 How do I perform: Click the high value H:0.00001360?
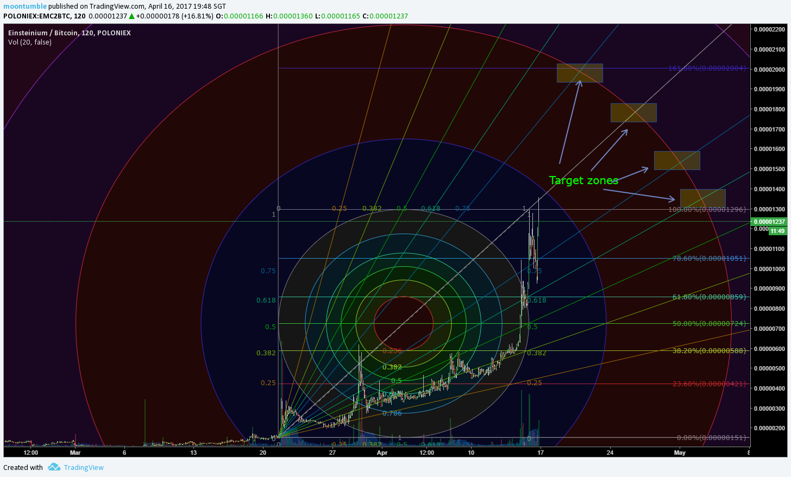coord(289,16)
